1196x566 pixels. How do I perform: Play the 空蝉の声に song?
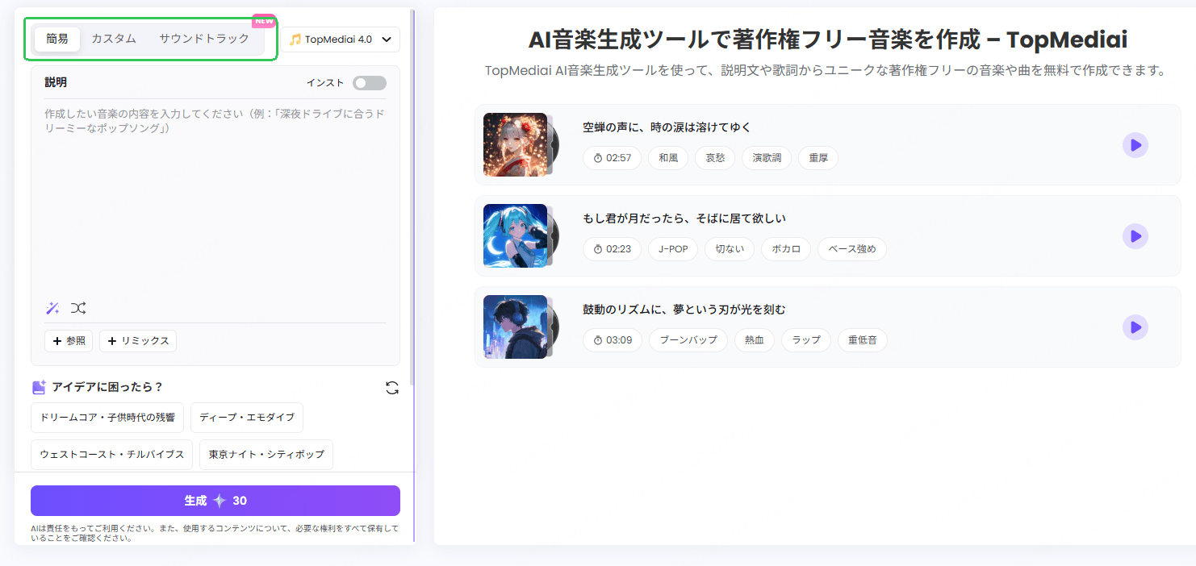[x=1135, y=145]
